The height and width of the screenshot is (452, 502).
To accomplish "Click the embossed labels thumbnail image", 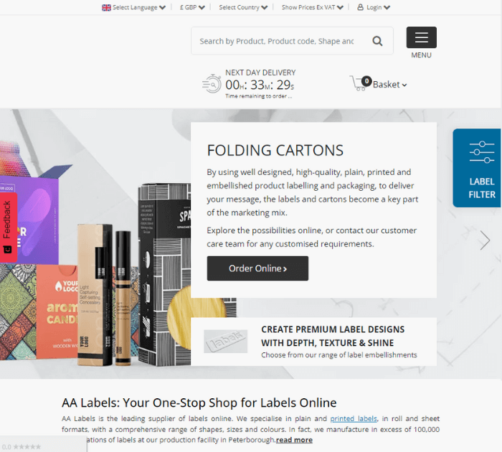I will 226,342.
